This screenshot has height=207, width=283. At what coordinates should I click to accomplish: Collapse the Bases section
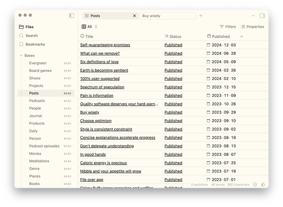[21, 55]
